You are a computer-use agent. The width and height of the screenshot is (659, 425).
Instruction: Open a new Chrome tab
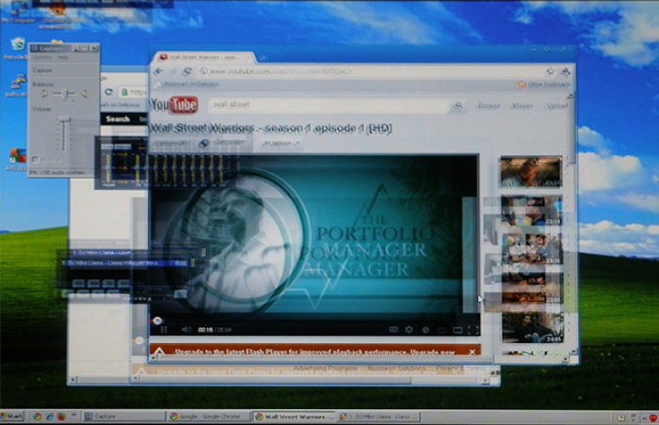(x=263, y=57)
